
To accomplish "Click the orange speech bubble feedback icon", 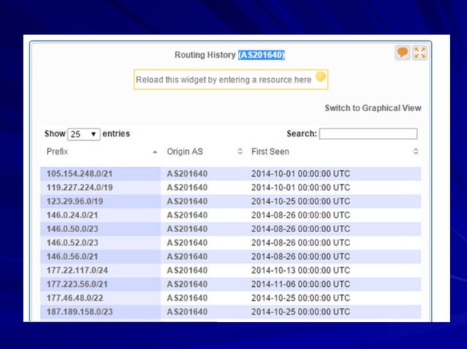I will click(x=403, y=53).
